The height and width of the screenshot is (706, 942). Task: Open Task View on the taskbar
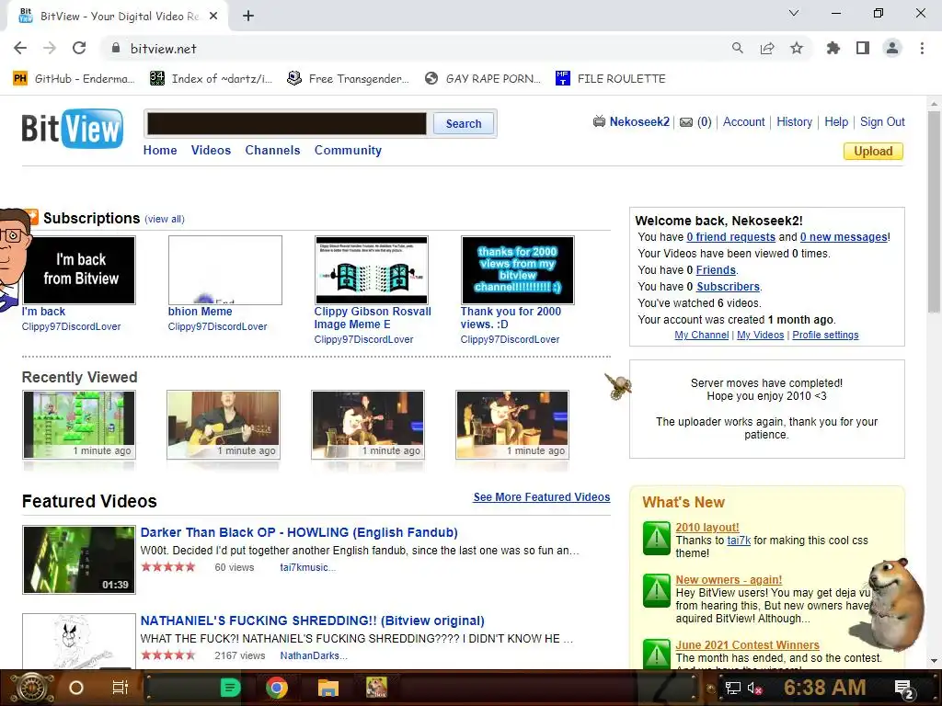point(121,688)
